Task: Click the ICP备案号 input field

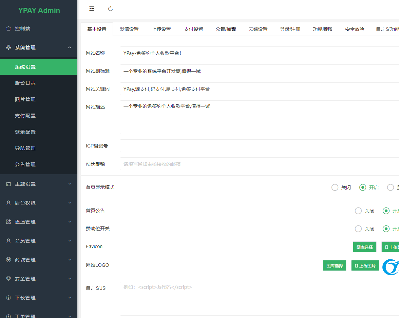Action: coord(259,146)
